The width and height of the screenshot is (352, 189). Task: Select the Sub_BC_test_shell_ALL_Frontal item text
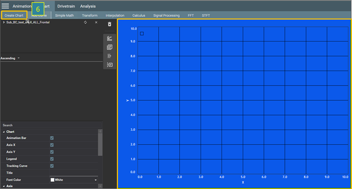click(28, 22)
